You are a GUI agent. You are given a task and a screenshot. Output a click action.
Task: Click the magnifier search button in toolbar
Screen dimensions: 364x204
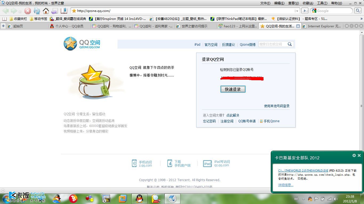point(358,11)
